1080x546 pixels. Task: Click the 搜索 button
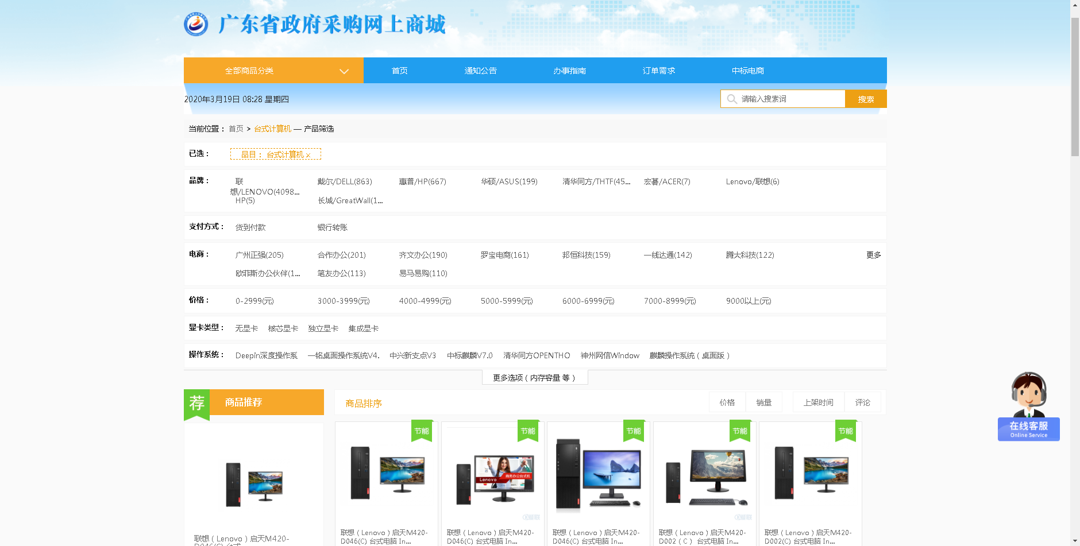click(x=866, y=99)
